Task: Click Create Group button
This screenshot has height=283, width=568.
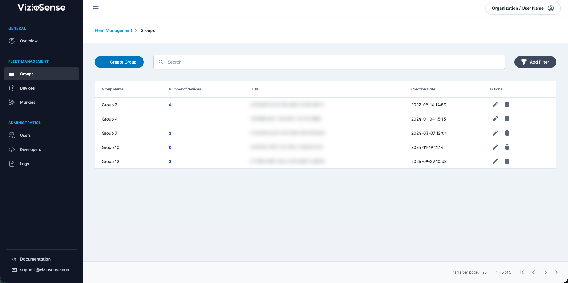Action: [x=119, y=62]
